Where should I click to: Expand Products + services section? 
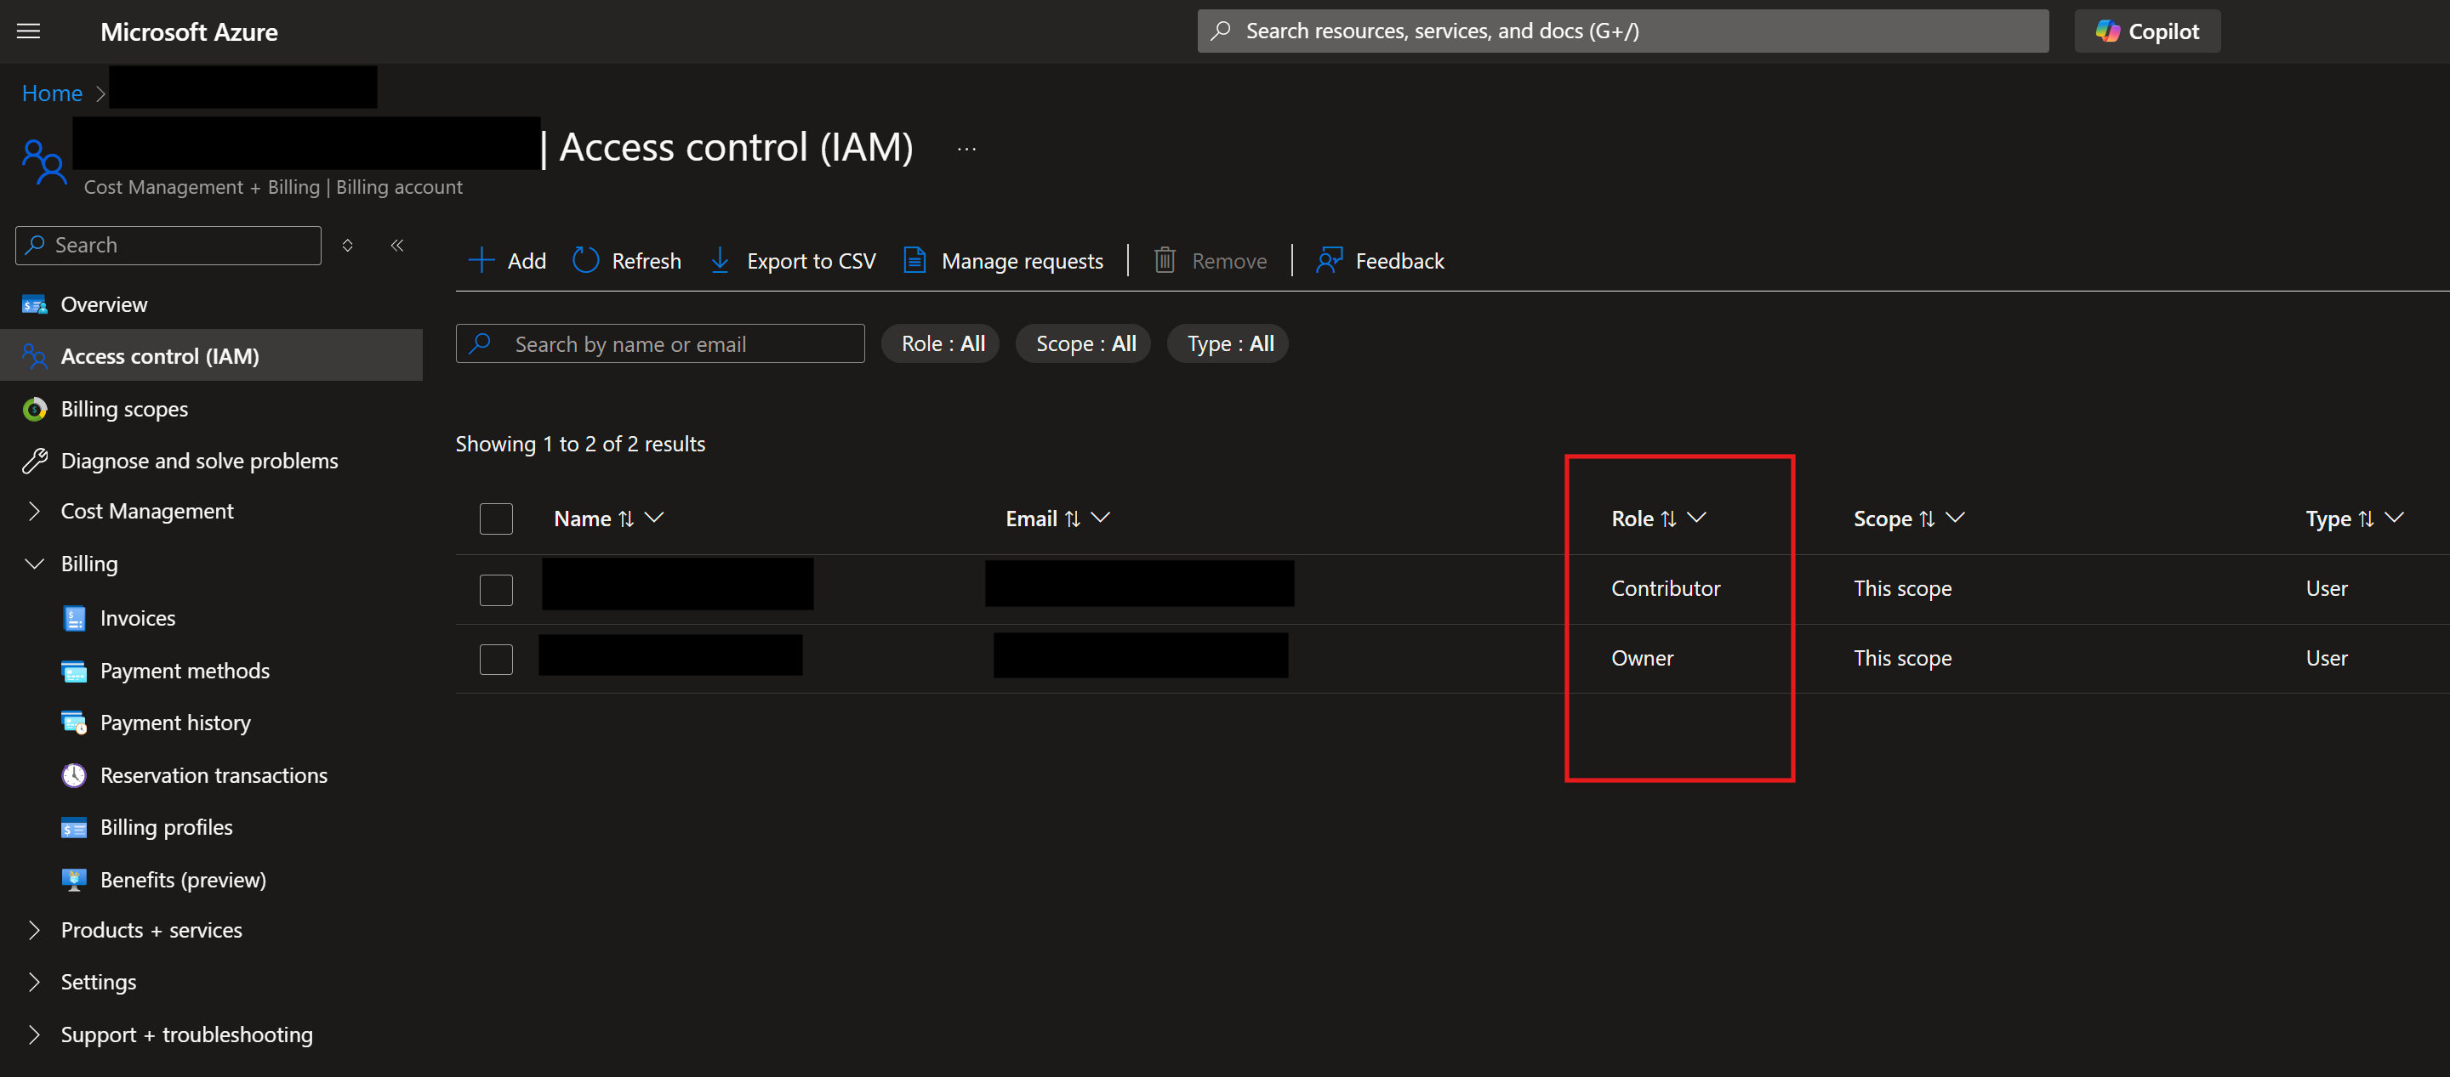coord(35,931)
